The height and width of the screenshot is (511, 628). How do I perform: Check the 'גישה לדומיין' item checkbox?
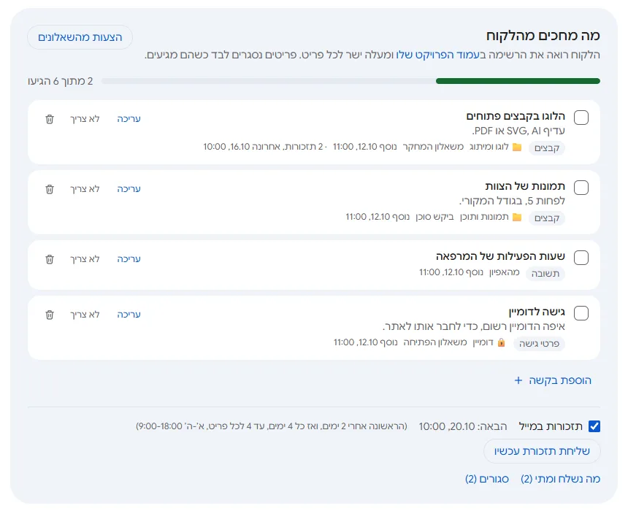[581, 313]
